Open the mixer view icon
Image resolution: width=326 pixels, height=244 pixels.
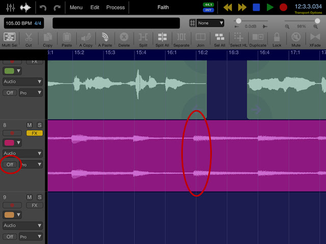pos(11,8)
